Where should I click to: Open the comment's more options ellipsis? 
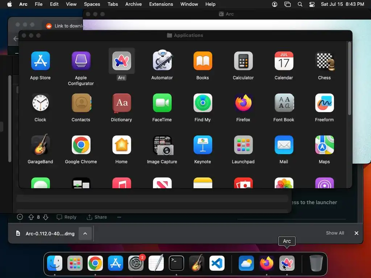coord(119,217)
